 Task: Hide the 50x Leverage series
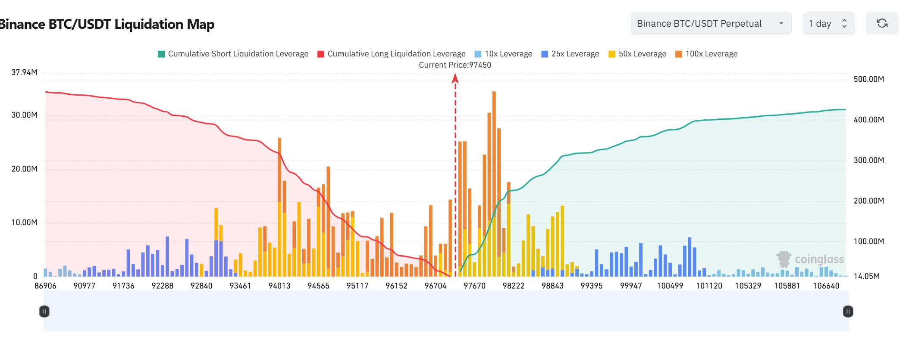point(637,54)
